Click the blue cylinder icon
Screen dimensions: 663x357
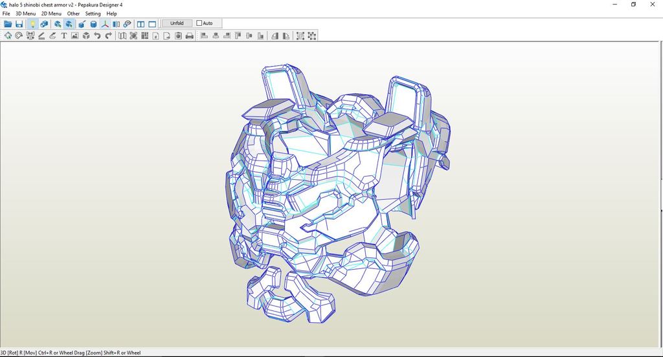[93, 24]
